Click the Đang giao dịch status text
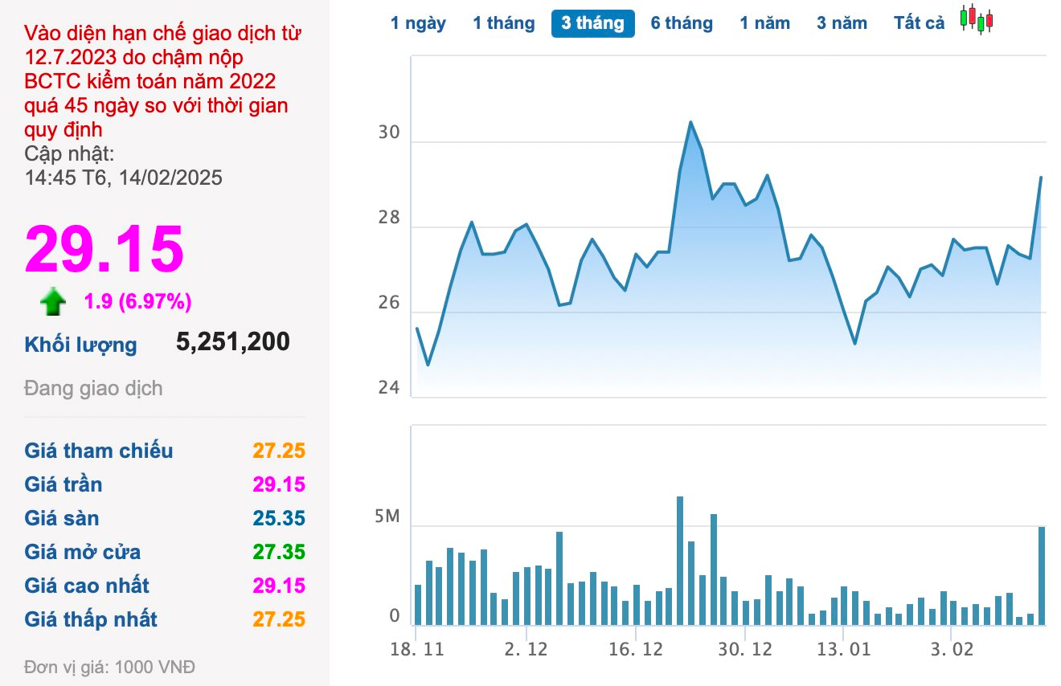 93,389
